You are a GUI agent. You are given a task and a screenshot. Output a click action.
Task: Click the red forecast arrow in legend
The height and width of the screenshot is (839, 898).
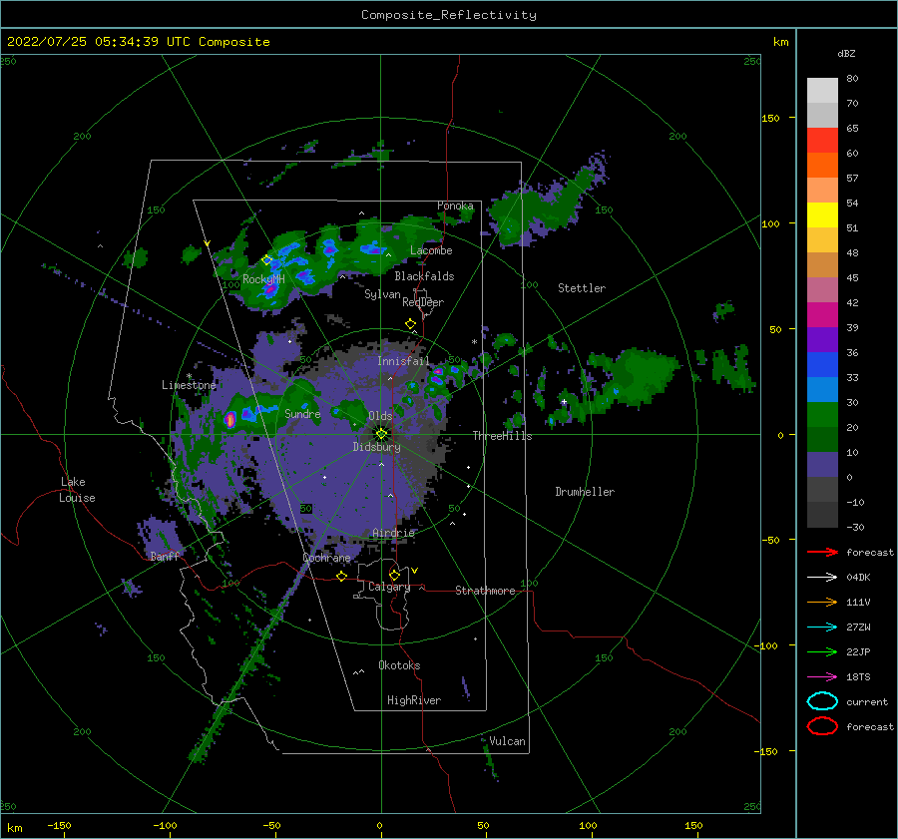(x=822, y=552)
